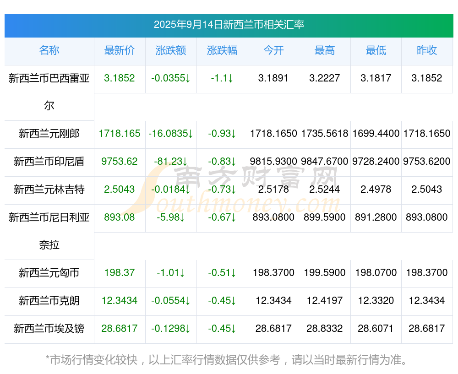Click the change amount -16.0835↓

pos(171,133)
